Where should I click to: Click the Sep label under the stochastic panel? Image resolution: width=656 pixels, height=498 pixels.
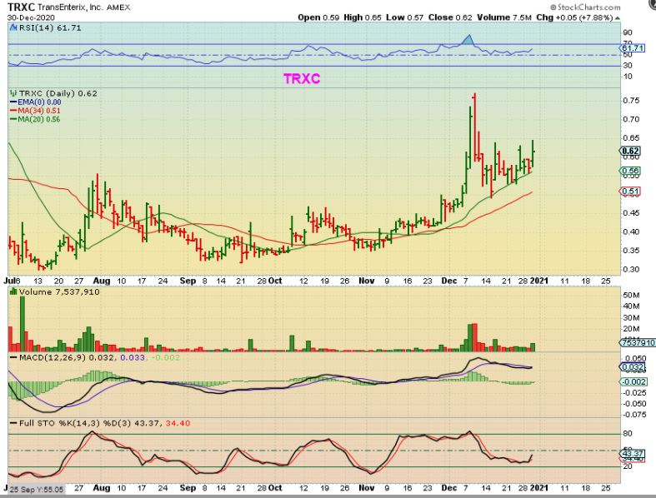188,488
